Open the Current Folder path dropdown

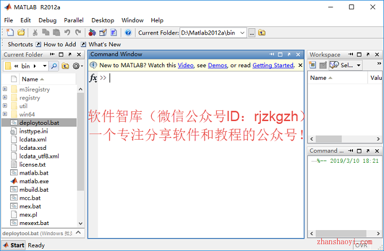(x=242, y=33)
